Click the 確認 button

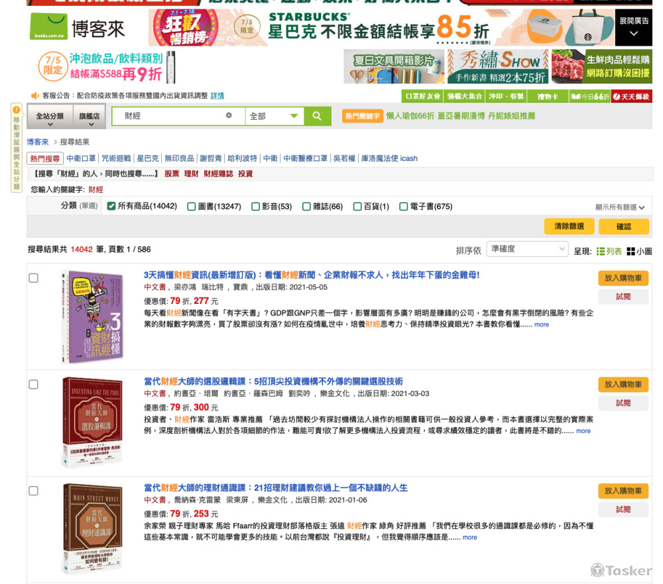coord(624,226)
